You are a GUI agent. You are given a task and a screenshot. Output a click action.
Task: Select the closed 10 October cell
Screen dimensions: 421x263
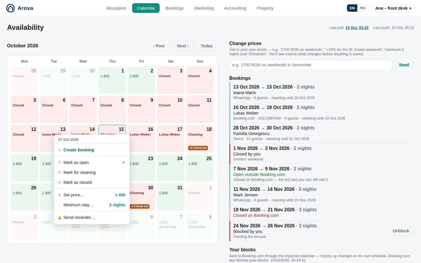[171, 109]
